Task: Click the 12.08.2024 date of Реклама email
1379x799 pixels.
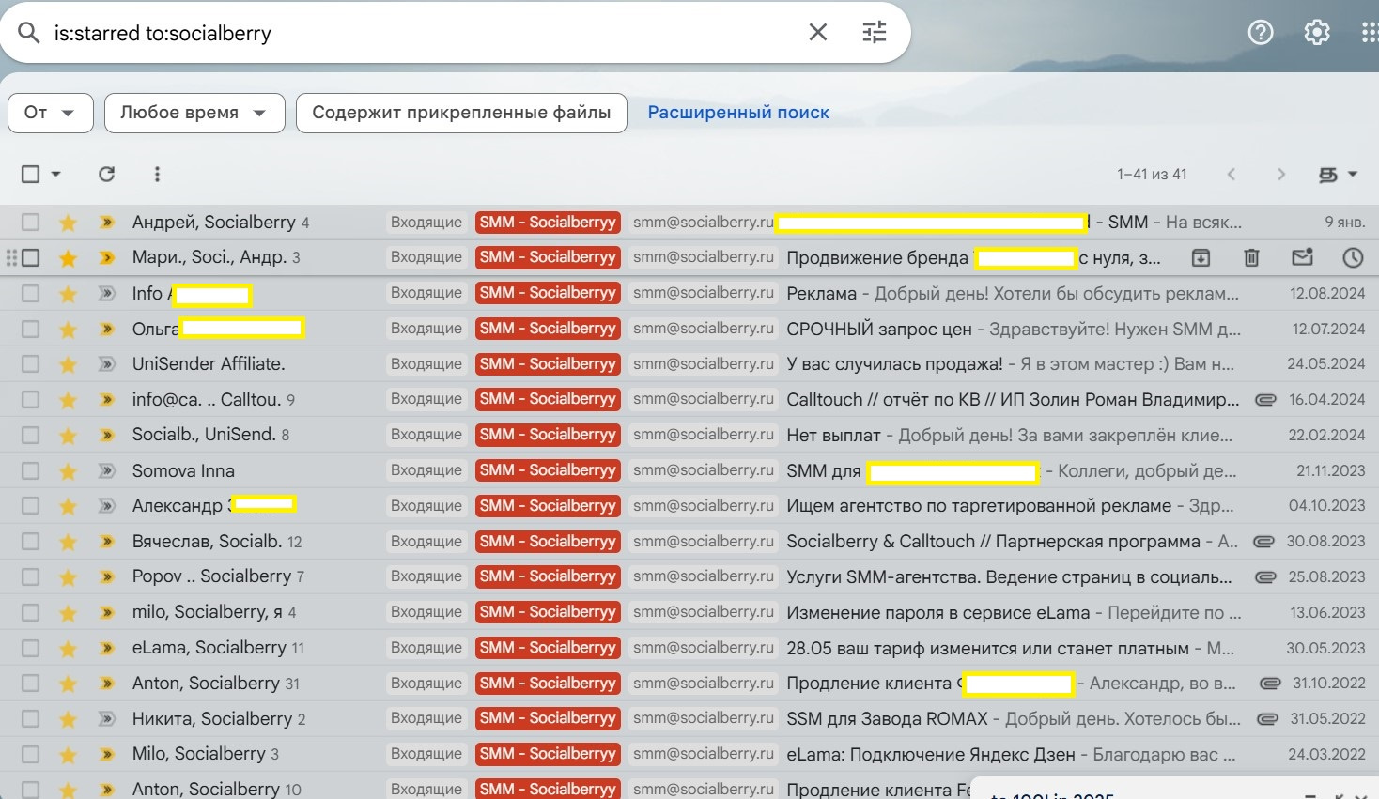Action: [x=1327, y=293]
